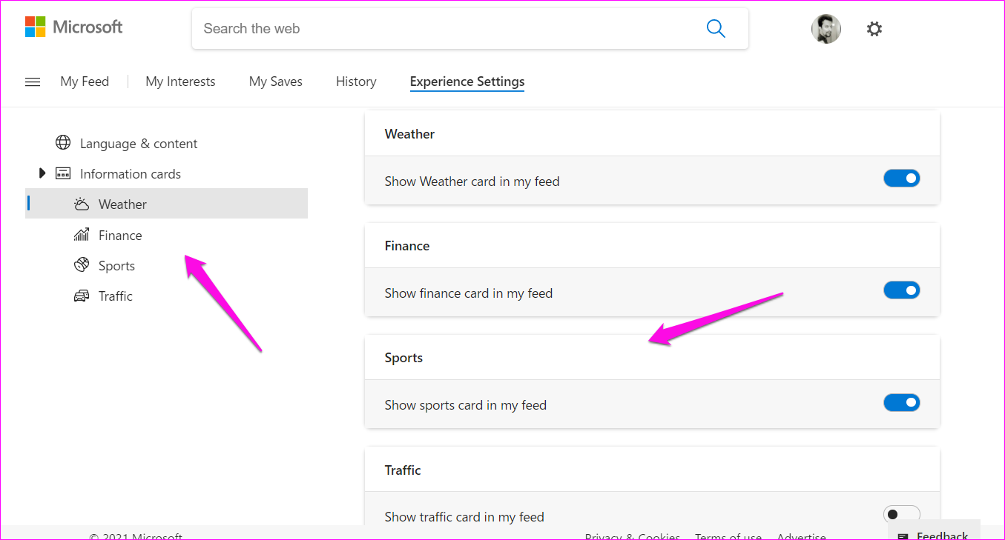The height and width of the screenshot is (540, 1005).
Task: Expand the Information cards tree item
Action: pyautogui.click(x=42, y=173)
